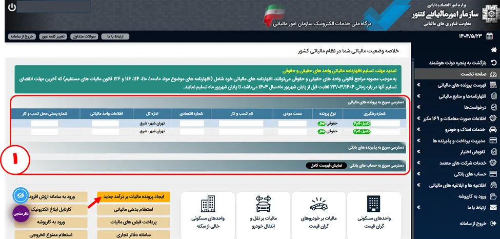Click ورود به کارپوشه yellow button
The height and width of the screenshot is (239, 500).
[x=51, y=222]
